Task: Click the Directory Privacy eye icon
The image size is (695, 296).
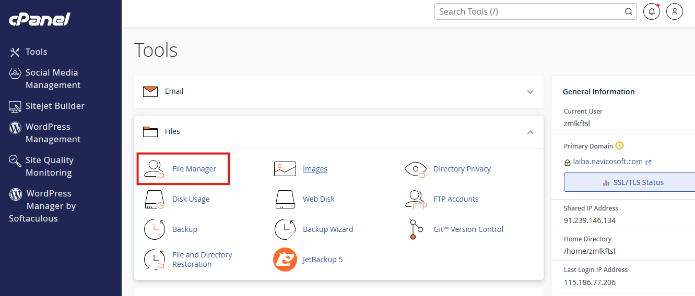Action: point(415,169)
